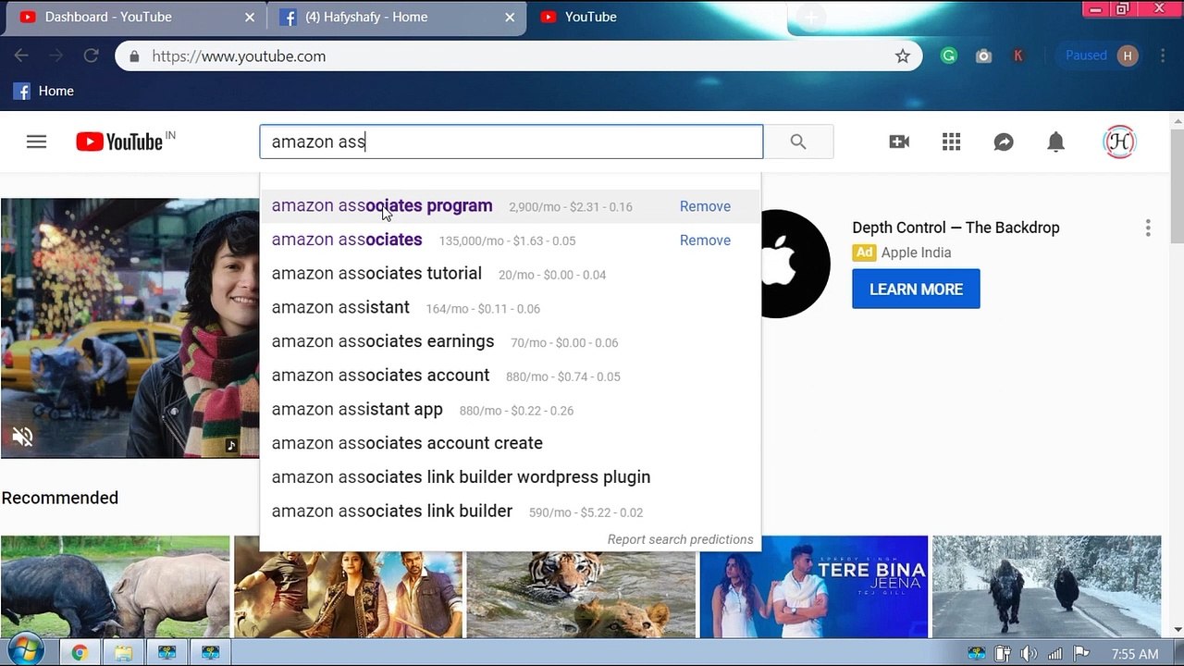
Task: Open the Tere Bina Jeena thumbnail
Action: [x=814, y=586]
